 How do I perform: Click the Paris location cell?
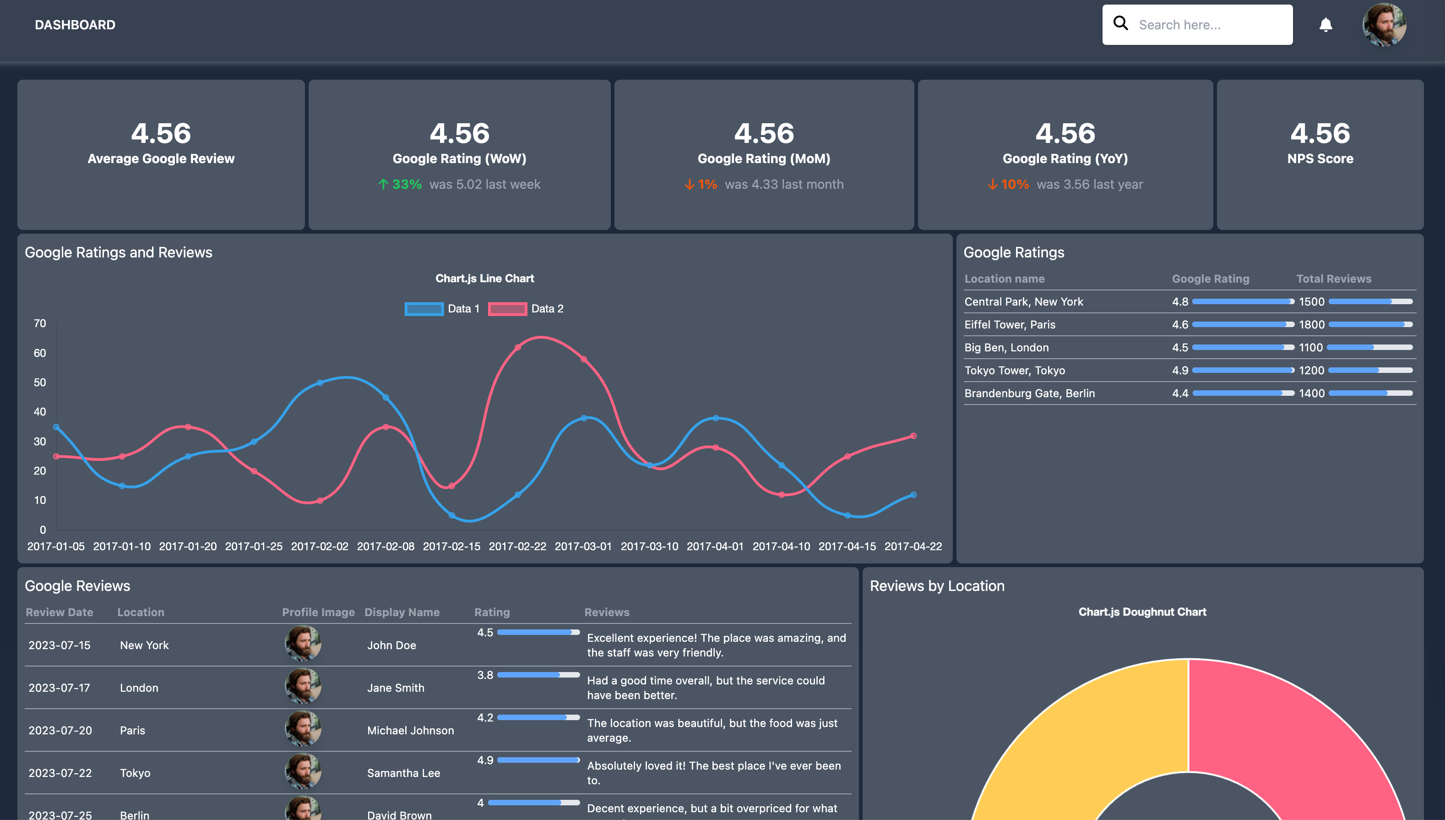tap(132, 730)
